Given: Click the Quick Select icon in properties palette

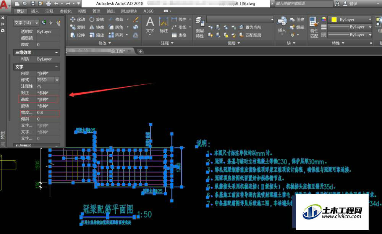Looking at the screenshot, I should click(x=58, y=23).
